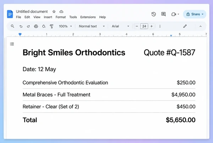Open the pencil editing mode menu
Image resolution: width=213 pixels, height=143 pixels.
tap(185, 26)
